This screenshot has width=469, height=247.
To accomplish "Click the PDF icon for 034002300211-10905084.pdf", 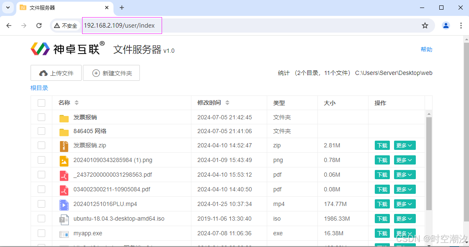I will tap(64, 190).
